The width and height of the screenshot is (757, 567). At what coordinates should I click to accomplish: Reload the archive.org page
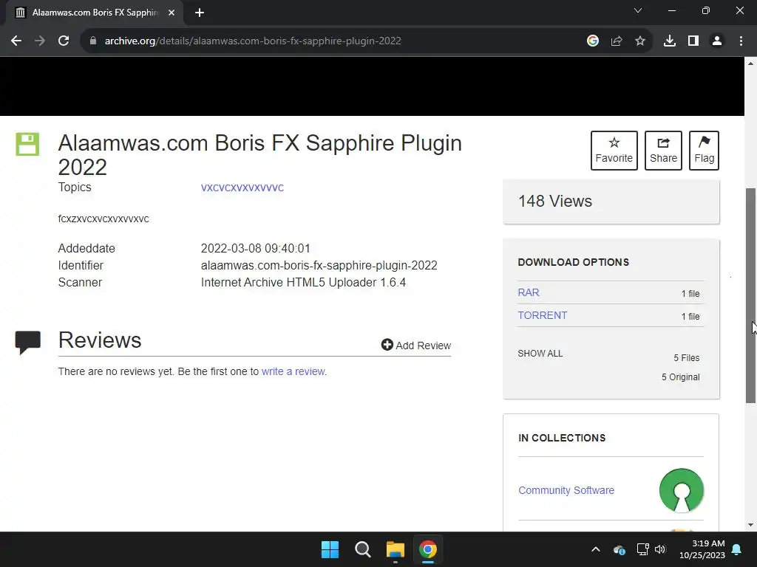click(64, 41)
